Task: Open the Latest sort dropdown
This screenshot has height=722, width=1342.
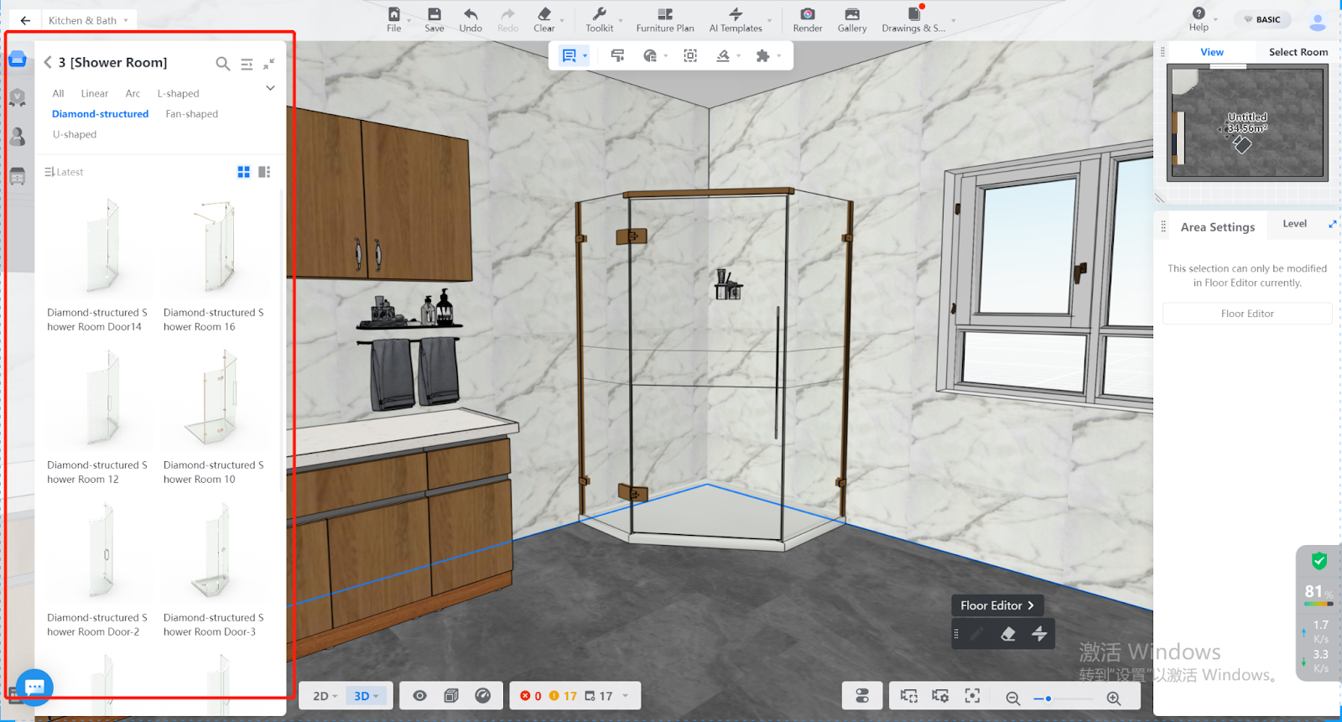Action: point(64,172)
